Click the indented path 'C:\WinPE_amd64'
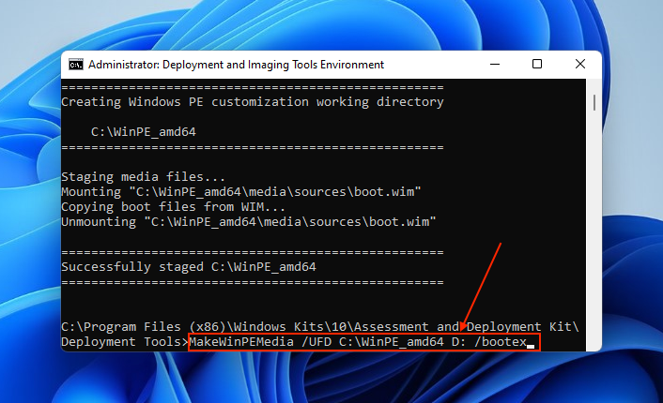663x403 pixels. [x=144, y=132]
